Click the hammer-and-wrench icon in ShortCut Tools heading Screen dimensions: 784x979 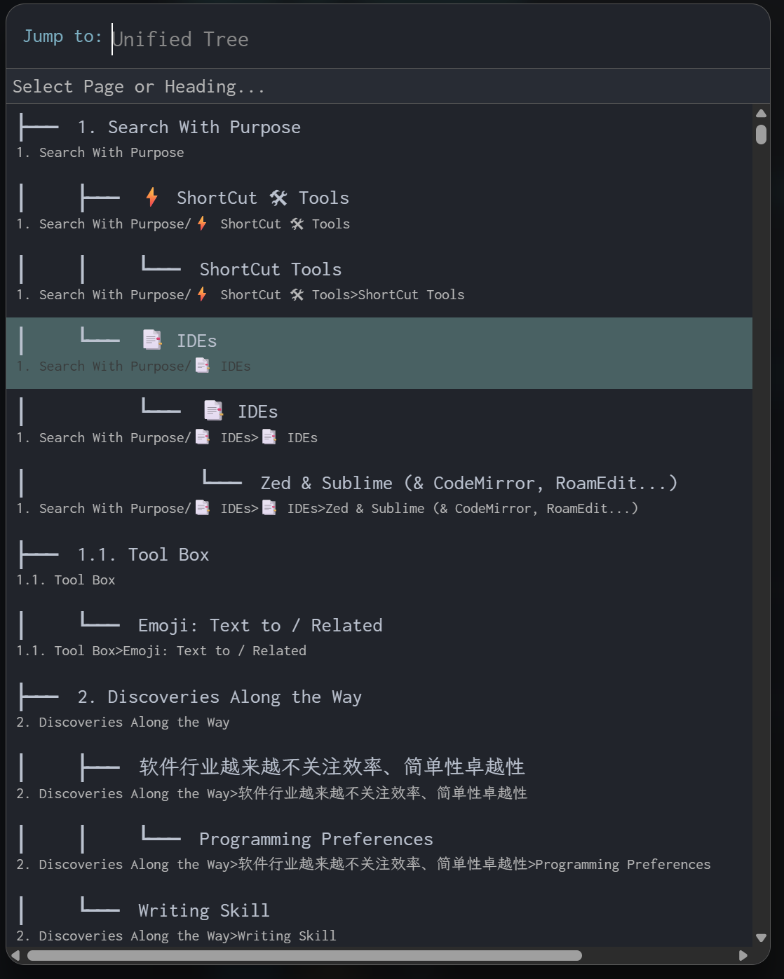(x=278, y=198)
